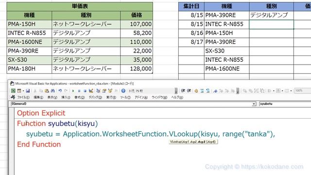
Task: Select the 8/16 date cell
Action: tap(191, 33)
